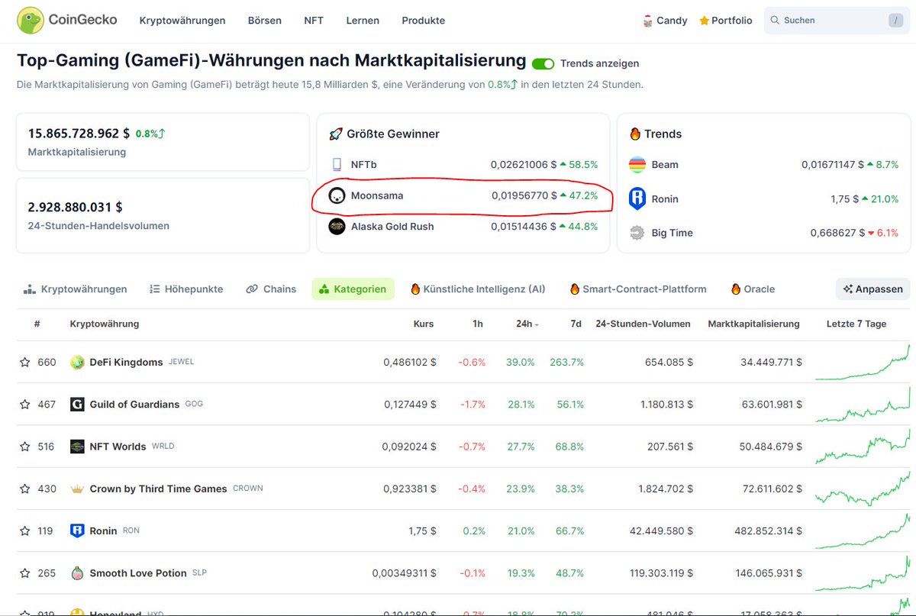This screenshot has height=616, width=916.
Task: Click Alaska Gold Rush icon
Action: [337, 226]
